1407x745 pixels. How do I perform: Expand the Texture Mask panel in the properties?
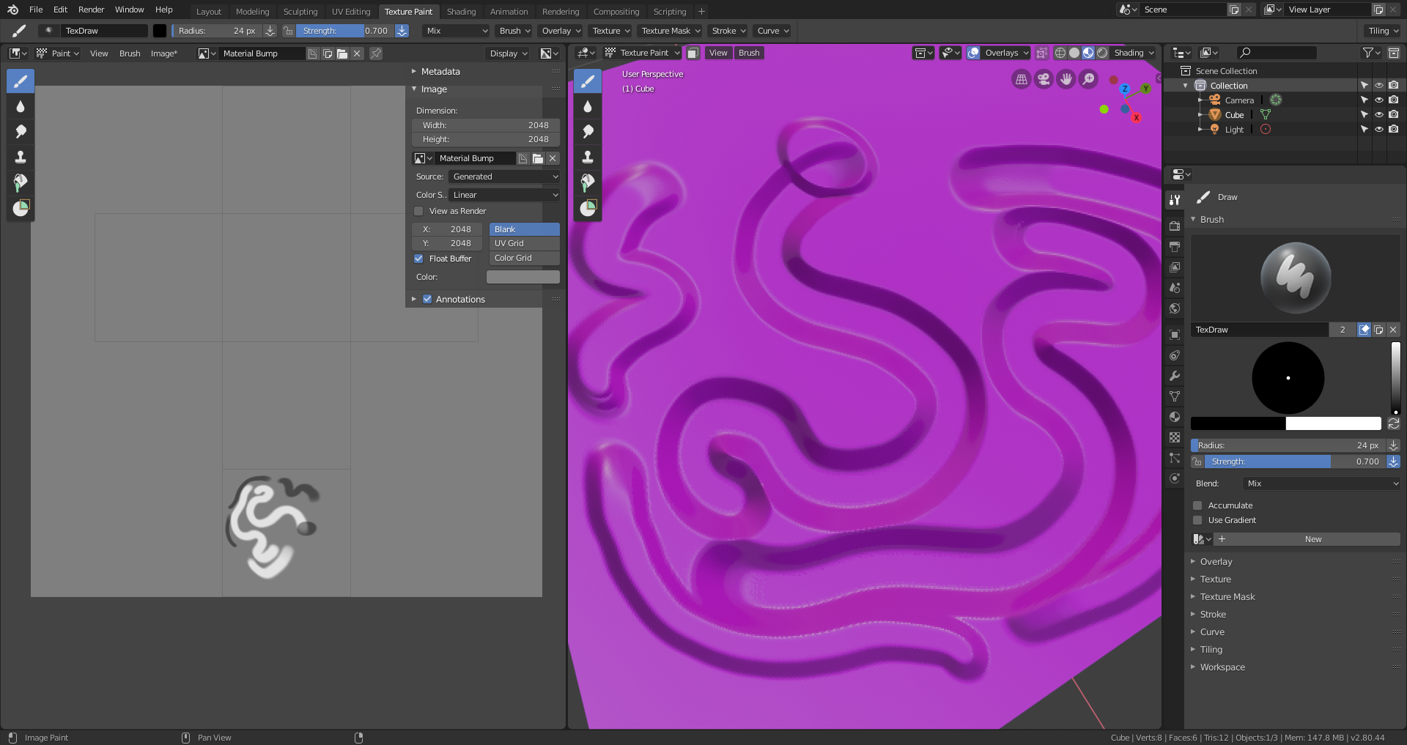pos(1227,597)
